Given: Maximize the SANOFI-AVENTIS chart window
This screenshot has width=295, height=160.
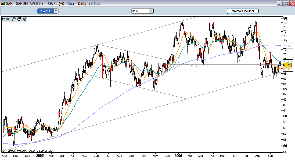Looking at the screenshot, I should coord(286,3).
